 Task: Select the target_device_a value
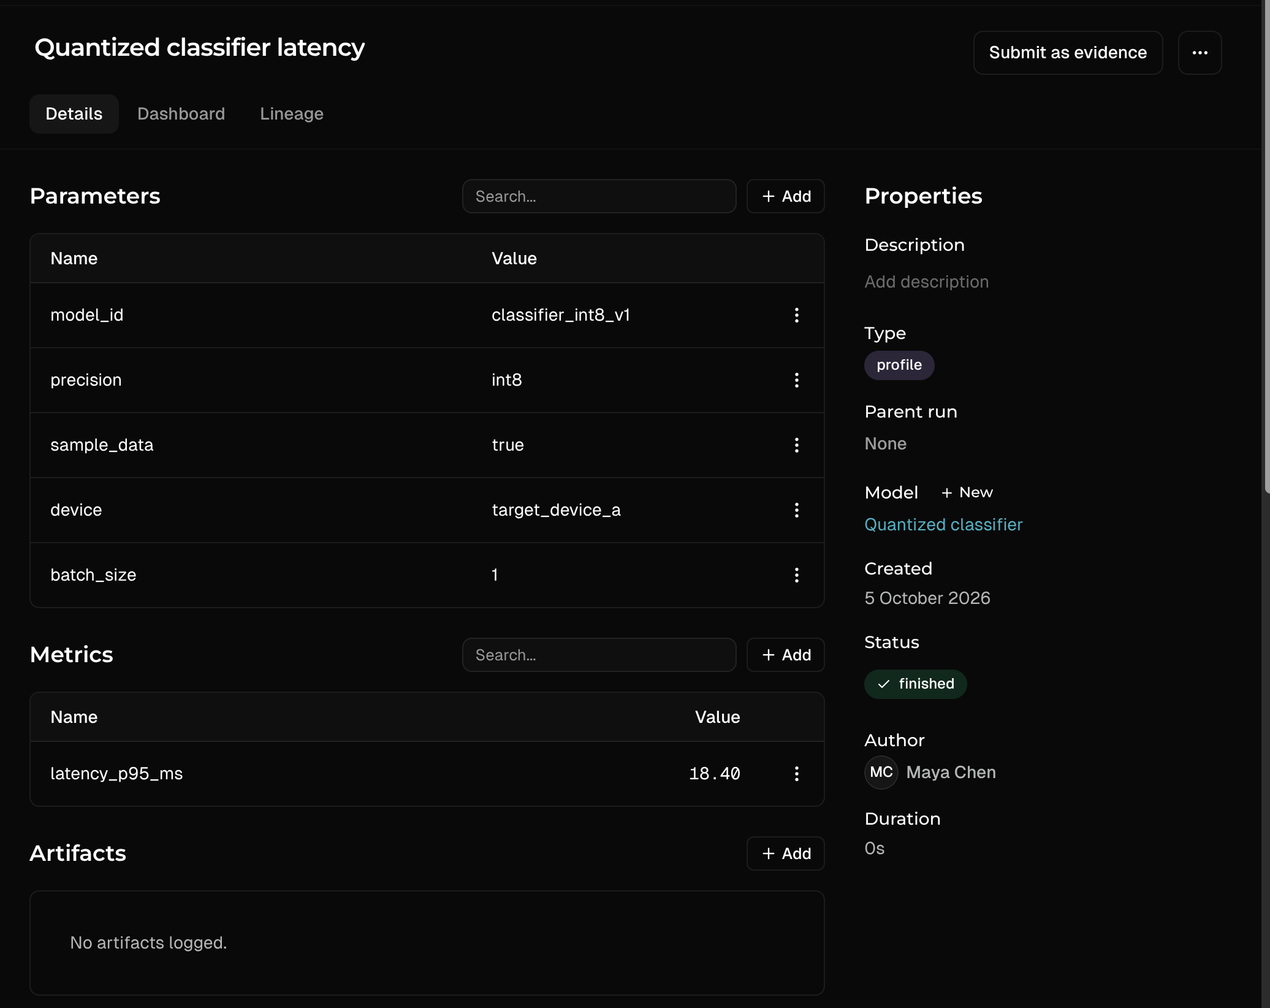coord(556,510)
